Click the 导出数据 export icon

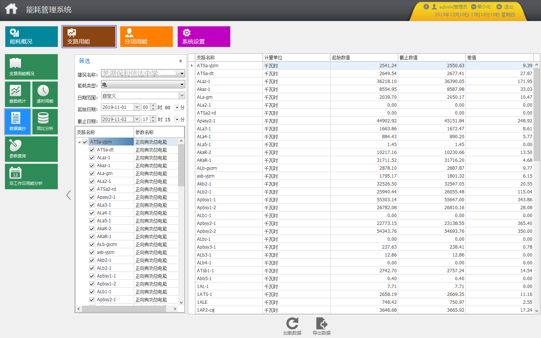point(322,323)
